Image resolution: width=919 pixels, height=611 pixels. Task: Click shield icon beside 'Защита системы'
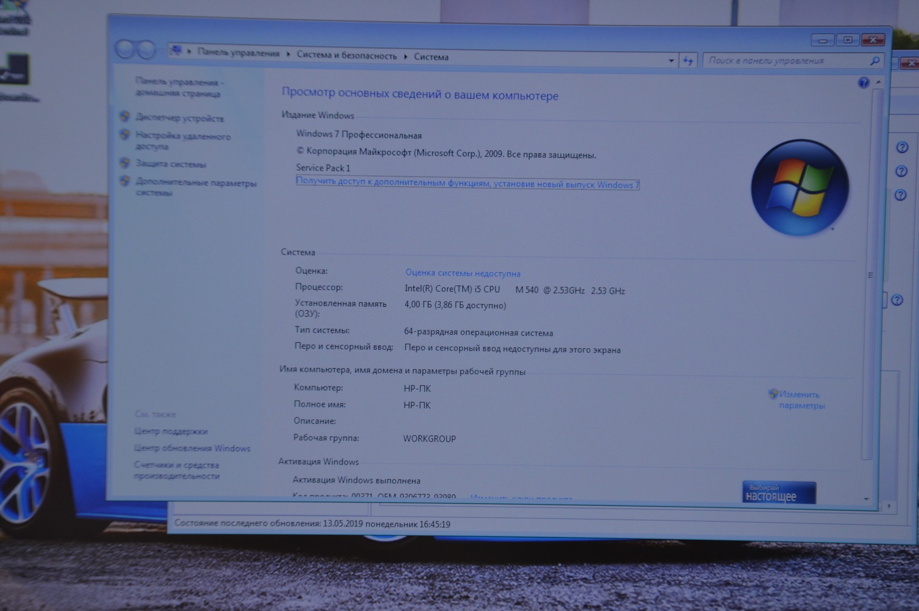point(125,163)
